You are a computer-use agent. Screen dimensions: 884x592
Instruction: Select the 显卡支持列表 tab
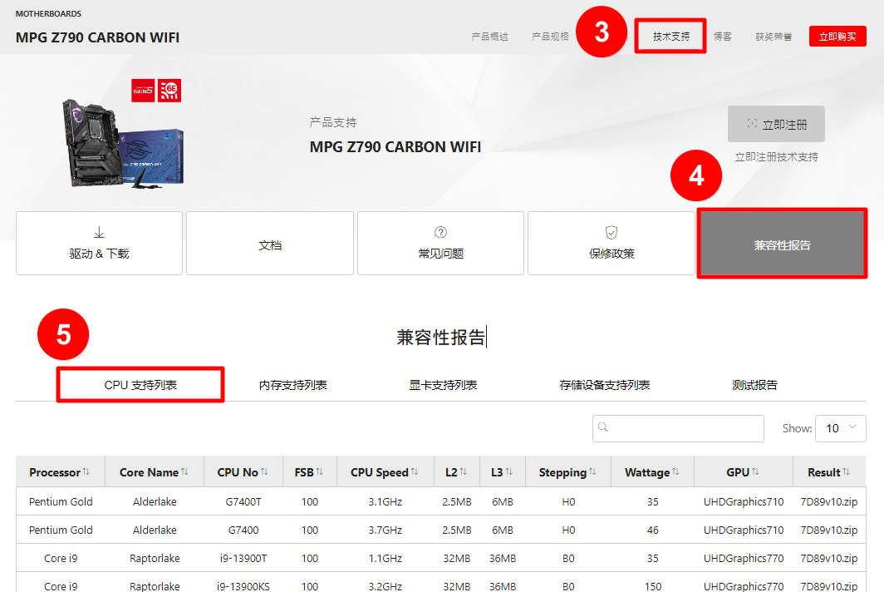(443, 385)
